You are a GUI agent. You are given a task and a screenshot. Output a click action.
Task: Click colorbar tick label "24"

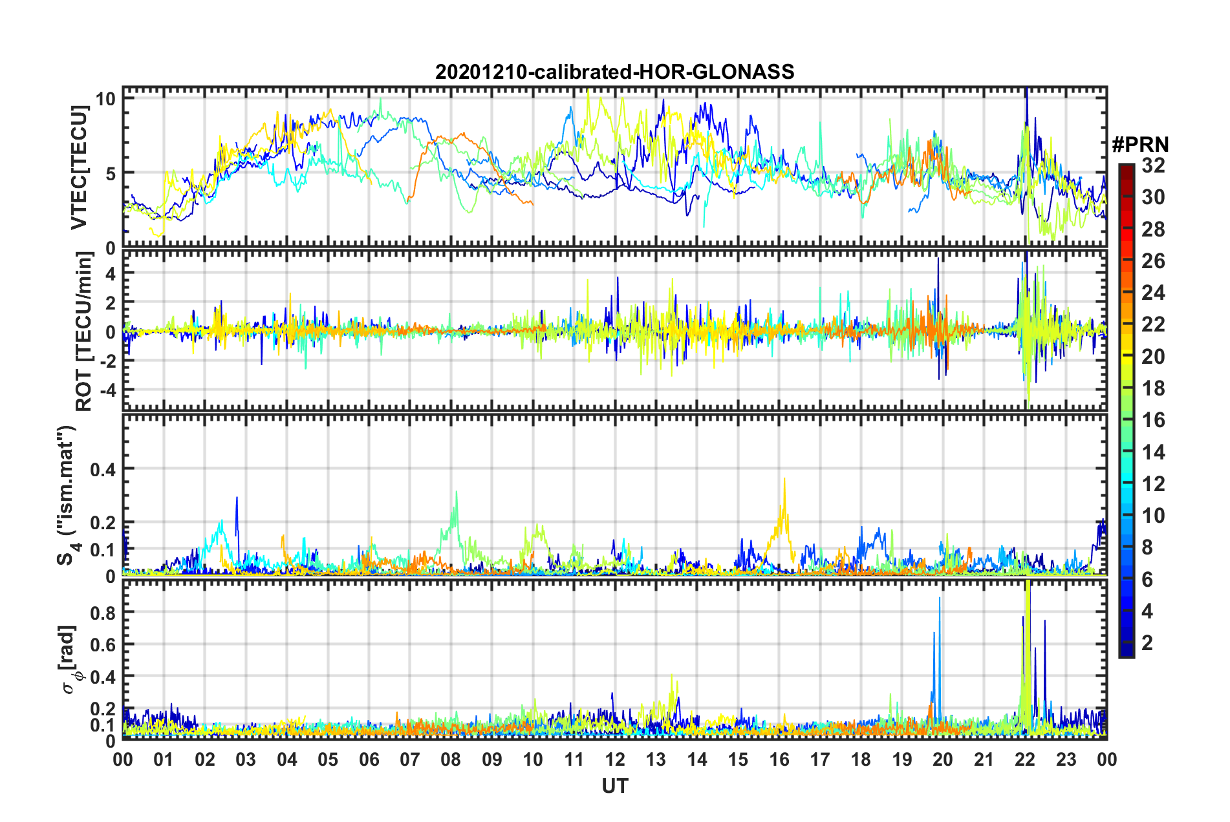[x=1153, y=293]
